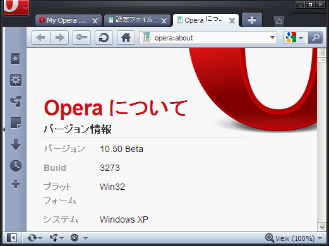Image resolution: width=329 pixels, height=246 pixels.
Task: Open the Bookmarks panel in sidebar
Action: 16,59
